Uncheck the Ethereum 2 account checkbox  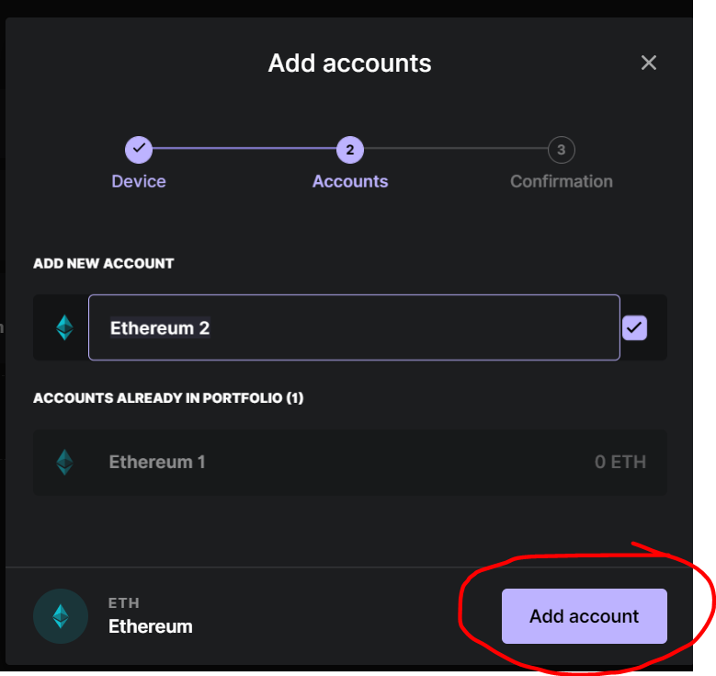[634, 327]
